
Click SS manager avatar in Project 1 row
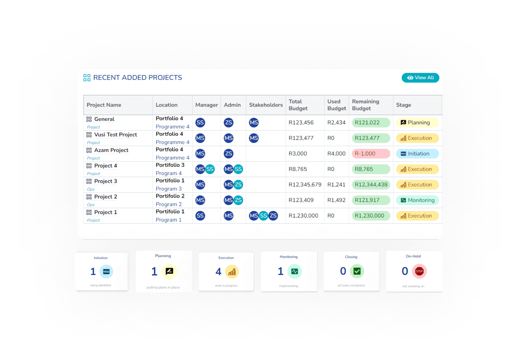click(x=200, y=216)
